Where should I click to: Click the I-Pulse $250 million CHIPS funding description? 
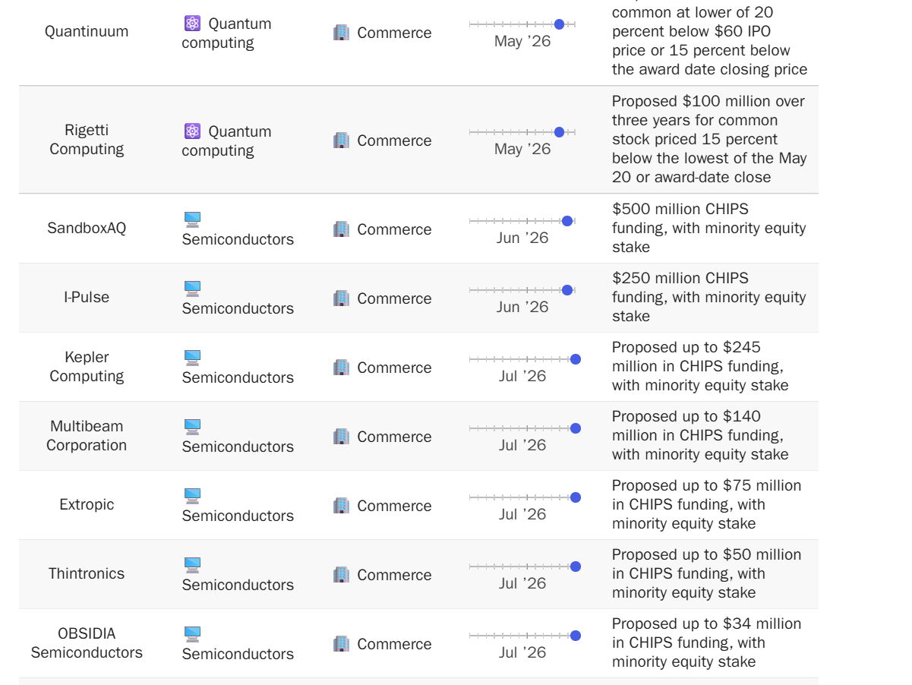pos(709,297)
